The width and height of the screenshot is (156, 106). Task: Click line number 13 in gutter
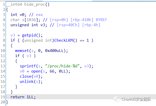[x=3, y=66]
